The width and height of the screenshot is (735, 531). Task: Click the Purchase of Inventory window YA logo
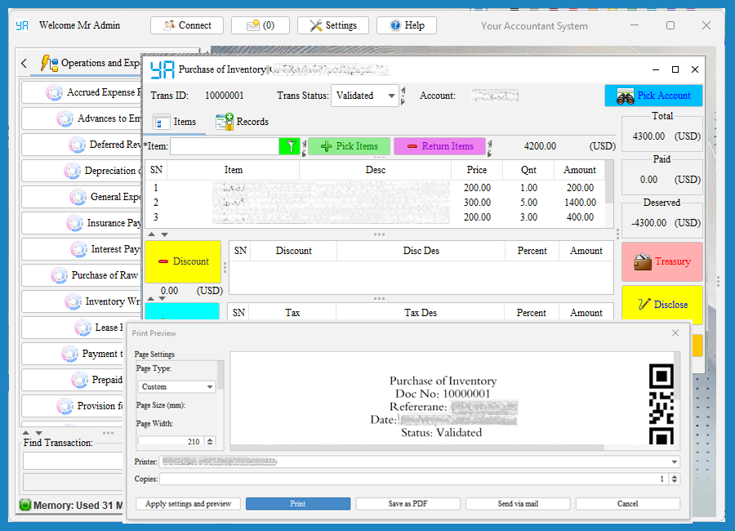click(163, 69)
